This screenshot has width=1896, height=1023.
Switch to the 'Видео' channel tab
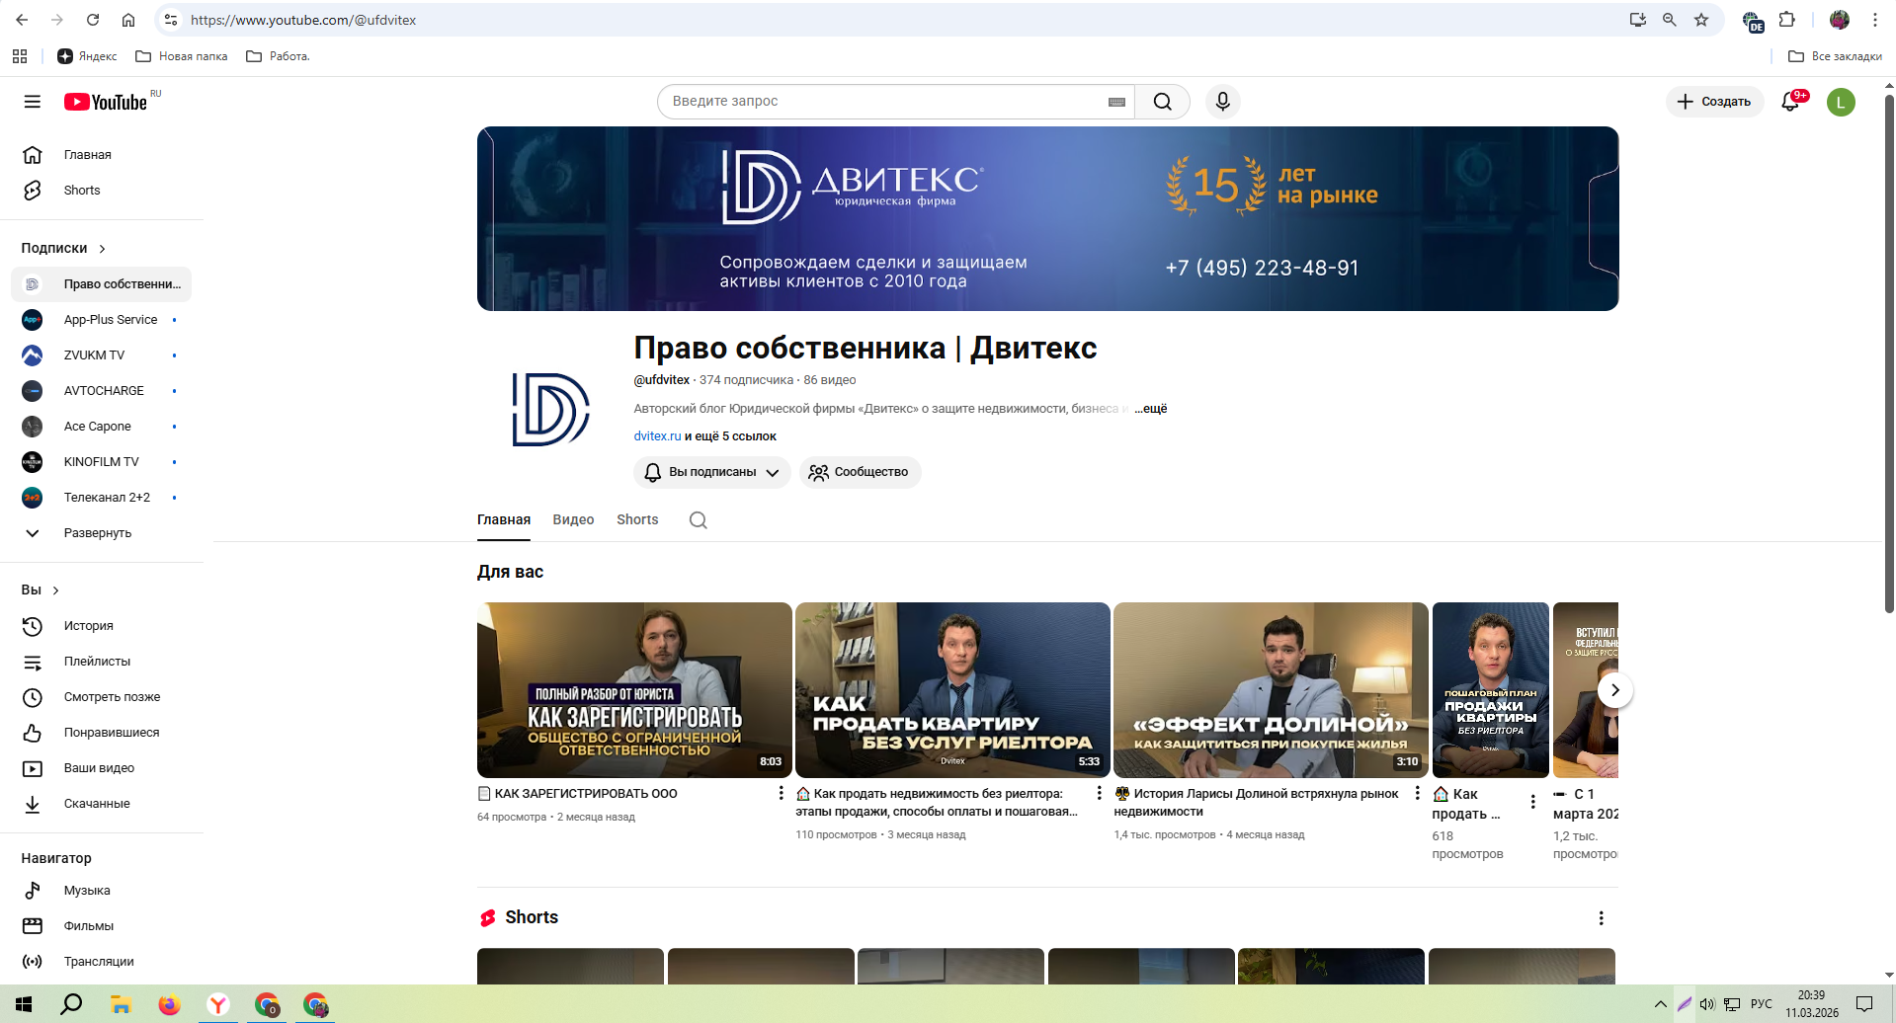(573, 520)
